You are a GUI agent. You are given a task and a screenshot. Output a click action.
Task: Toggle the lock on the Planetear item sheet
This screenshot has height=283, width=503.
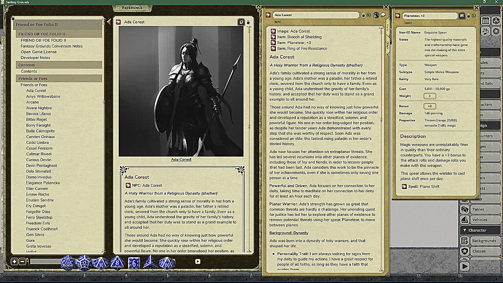(468, 16)
